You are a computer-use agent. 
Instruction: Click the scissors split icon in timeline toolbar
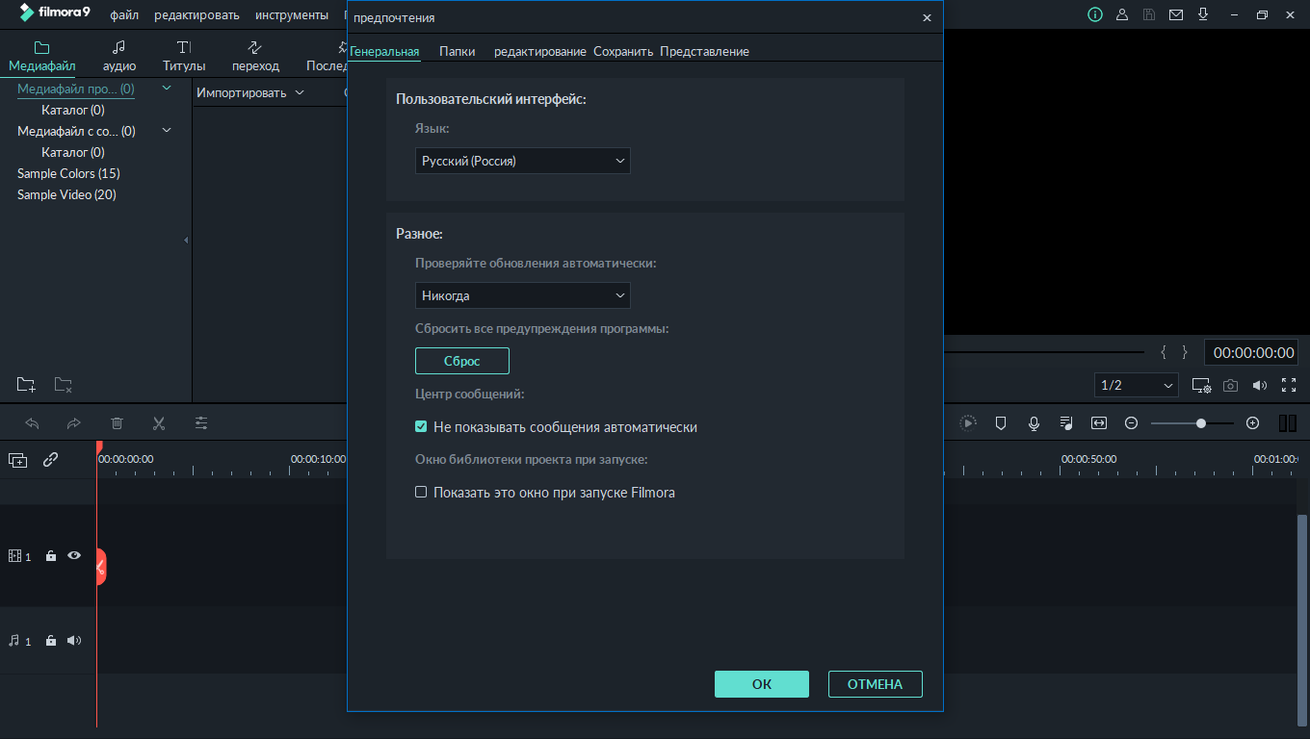coord(159,423)
